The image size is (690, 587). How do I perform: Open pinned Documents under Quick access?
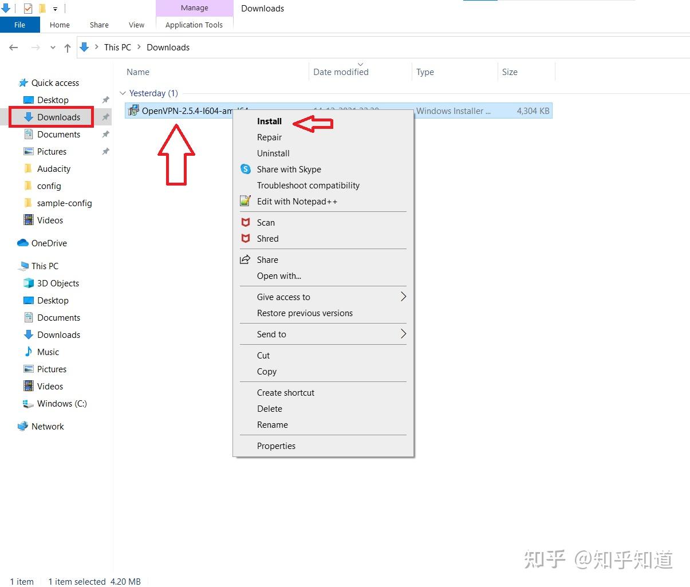[58, 135]
